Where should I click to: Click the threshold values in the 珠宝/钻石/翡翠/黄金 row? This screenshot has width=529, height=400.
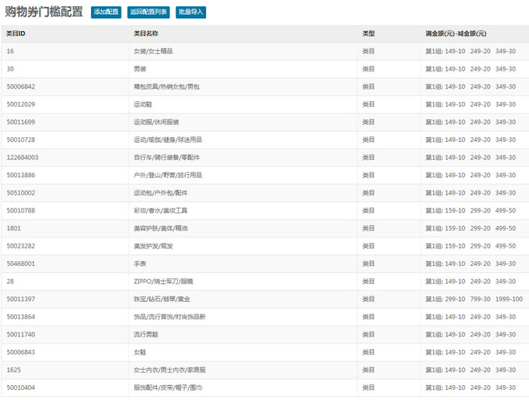[473, 299]
